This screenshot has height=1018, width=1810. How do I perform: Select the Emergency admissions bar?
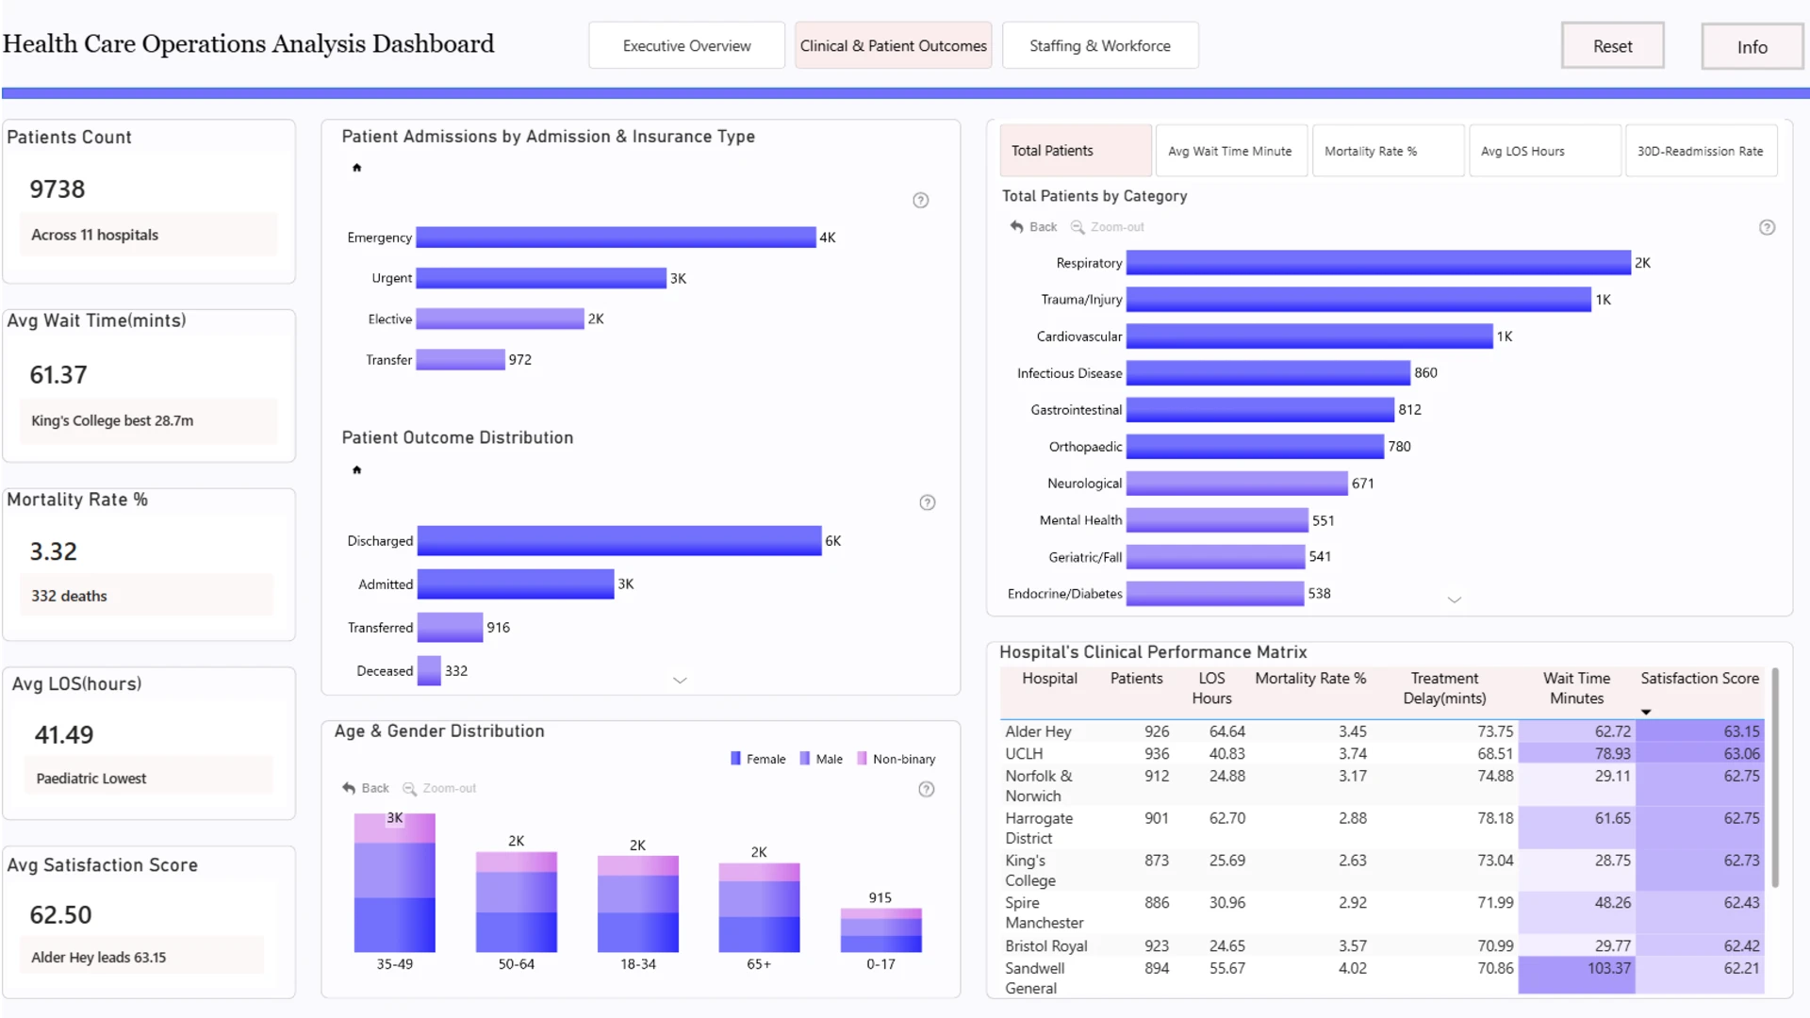coord(616,238)
